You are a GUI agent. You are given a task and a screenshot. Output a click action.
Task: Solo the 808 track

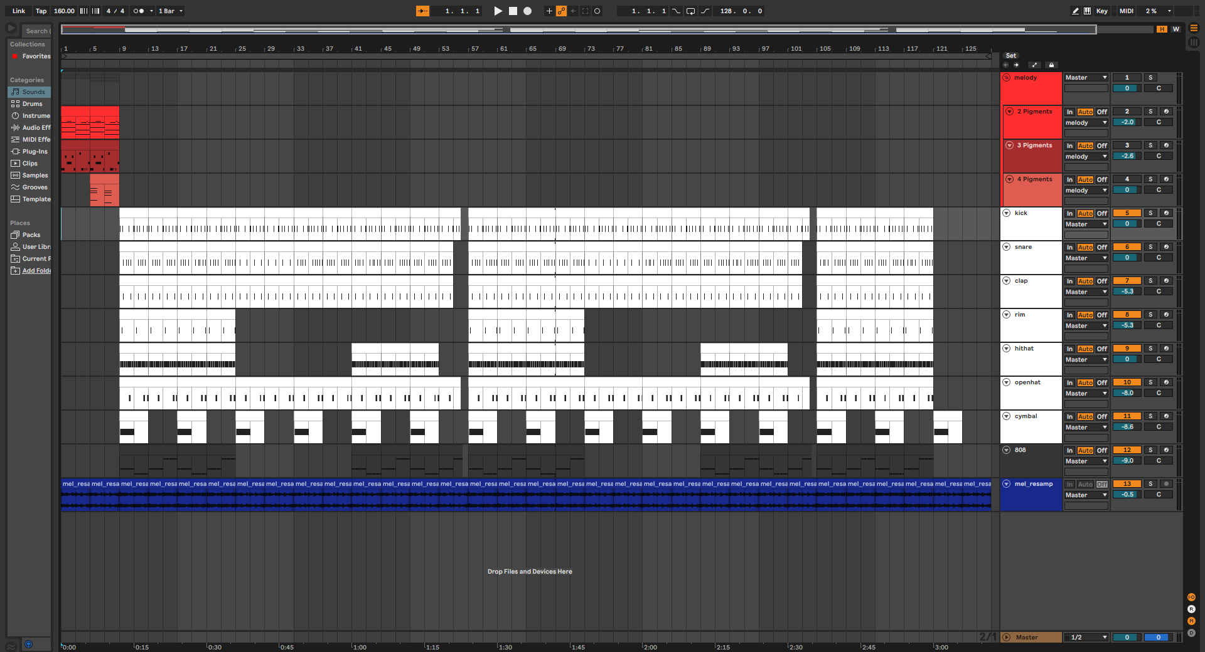[x=1150, y=450]
